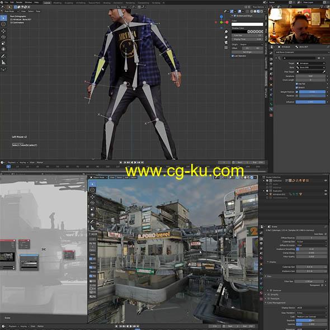
Task: Open the constraint Target Armature dropdown
Action: (x=310, y=63)
